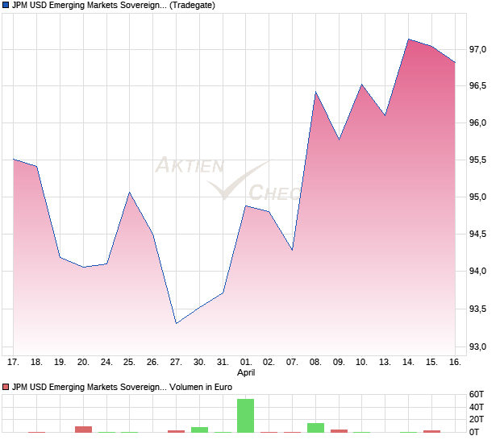Click the green volume bar at date 30.

point(199,430)
